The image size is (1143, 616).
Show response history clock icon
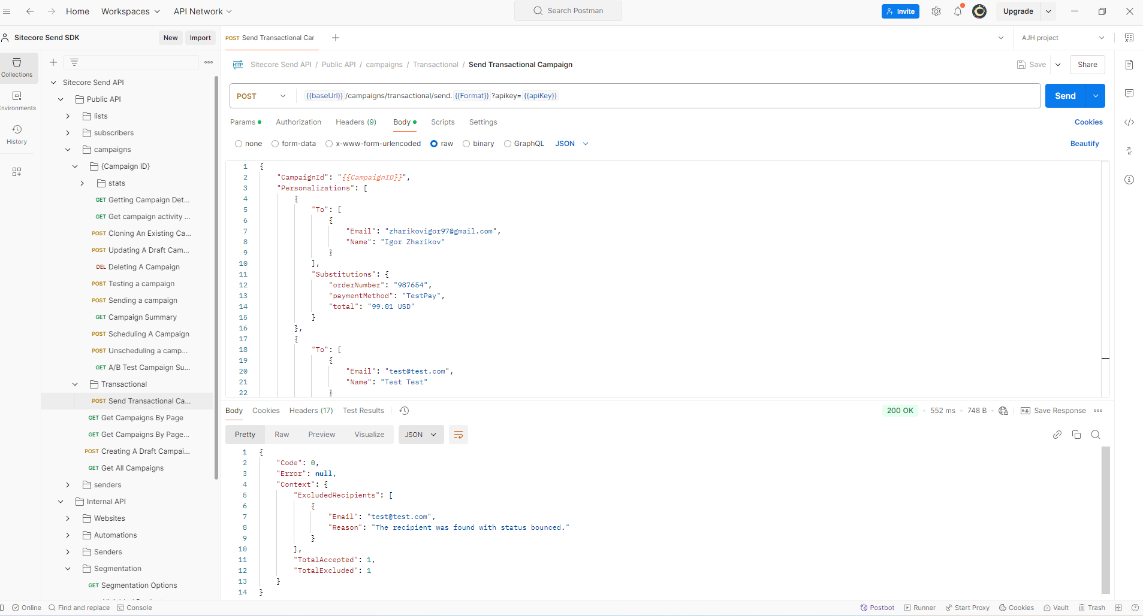(405, 411)
